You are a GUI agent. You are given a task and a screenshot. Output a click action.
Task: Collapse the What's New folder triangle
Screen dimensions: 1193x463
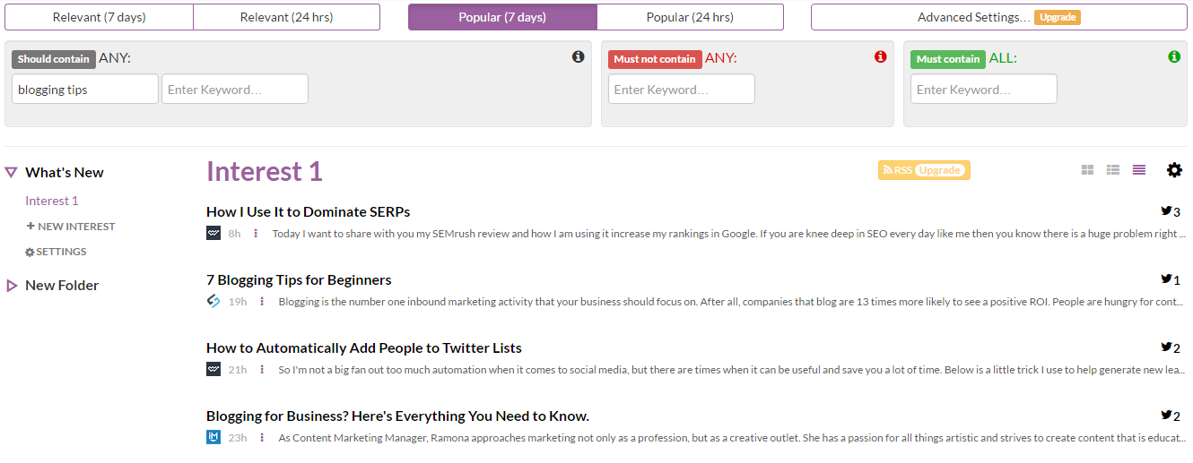click(x=12, y=173)
